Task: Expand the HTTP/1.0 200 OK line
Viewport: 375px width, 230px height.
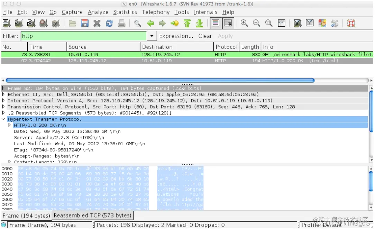Action: pyautogui.click(x=10, y=125)
